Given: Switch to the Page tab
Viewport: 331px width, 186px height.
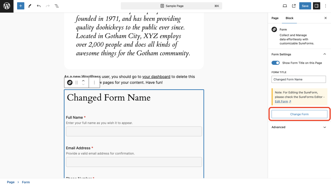Looking at the screenshot, I should 275,18.
